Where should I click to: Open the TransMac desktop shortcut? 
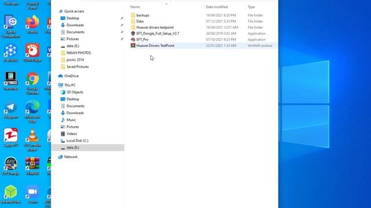pos(10,81)
